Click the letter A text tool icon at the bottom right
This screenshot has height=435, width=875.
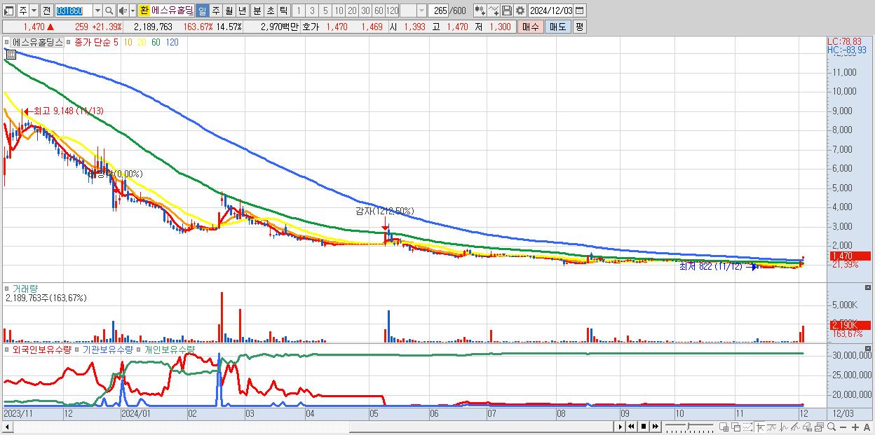[x=867, y=427]
